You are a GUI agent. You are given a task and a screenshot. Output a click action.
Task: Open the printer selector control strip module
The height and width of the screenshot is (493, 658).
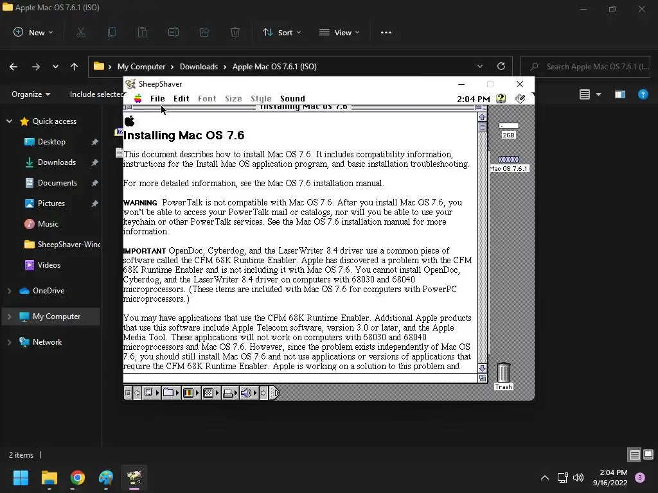tap(230, 393)
